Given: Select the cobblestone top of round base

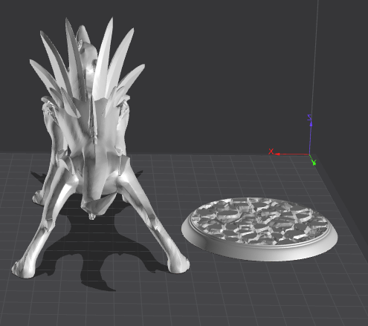Looking at the screenshot, I should point(259,221).
